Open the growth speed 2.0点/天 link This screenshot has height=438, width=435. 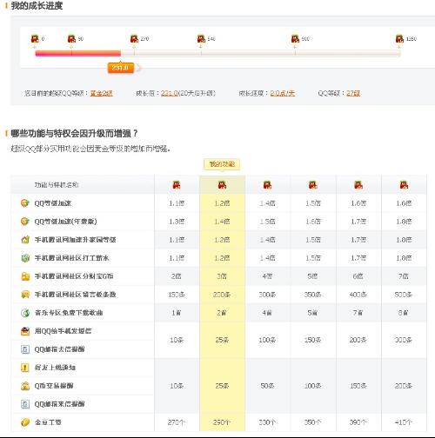tap(283, 93)
